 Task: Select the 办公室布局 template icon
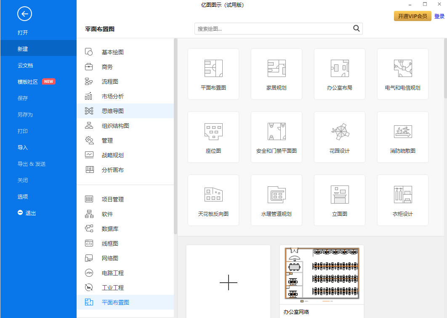coord(339,69)
